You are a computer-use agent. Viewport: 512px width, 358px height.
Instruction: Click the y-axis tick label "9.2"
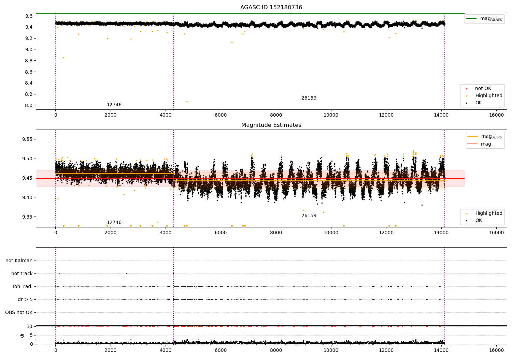tap(29, 38)
